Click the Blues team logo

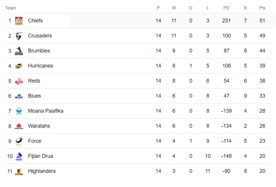pos(19,96)
